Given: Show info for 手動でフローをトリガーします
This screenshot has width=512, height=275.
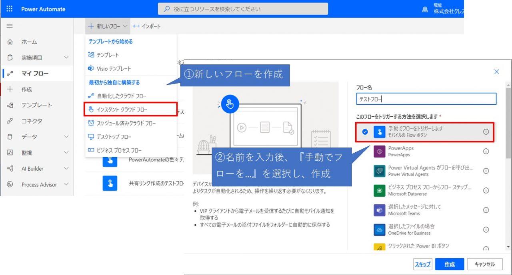Looking at the screenshot, I should click(486, 132).
